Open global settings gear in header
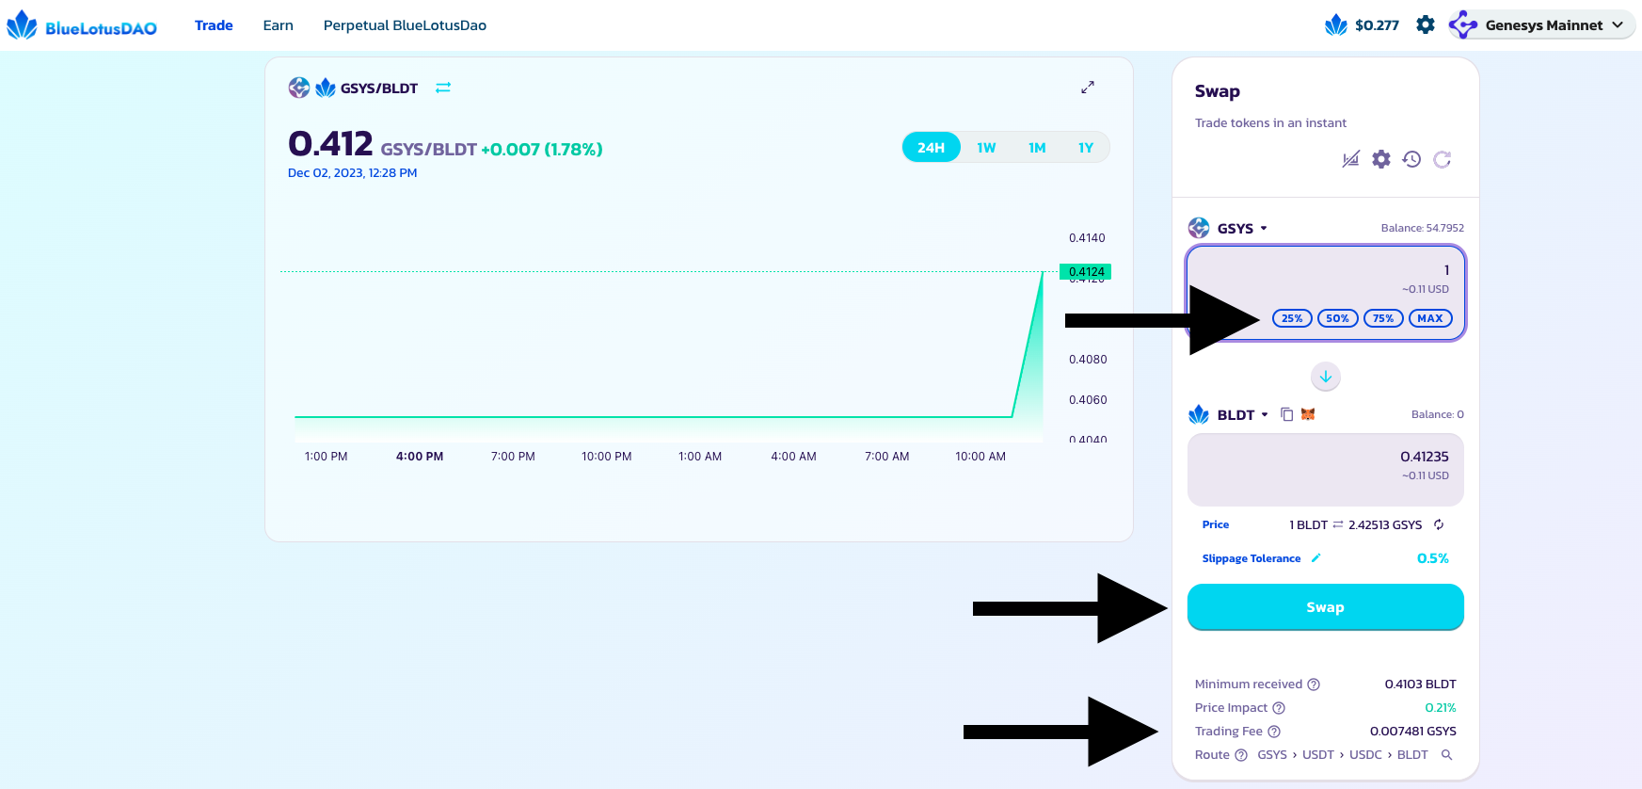 click(x=1426, y=25)
